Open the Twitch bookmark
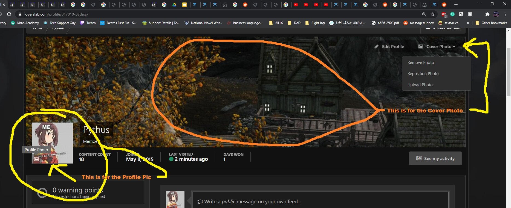 (x=88, y=23)
